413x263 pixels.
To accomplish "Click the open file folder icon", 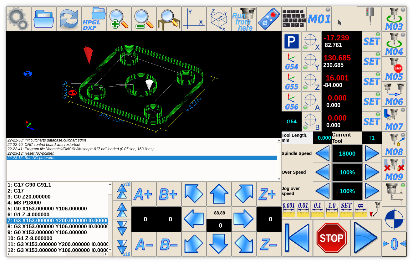I will coord(44,19).
